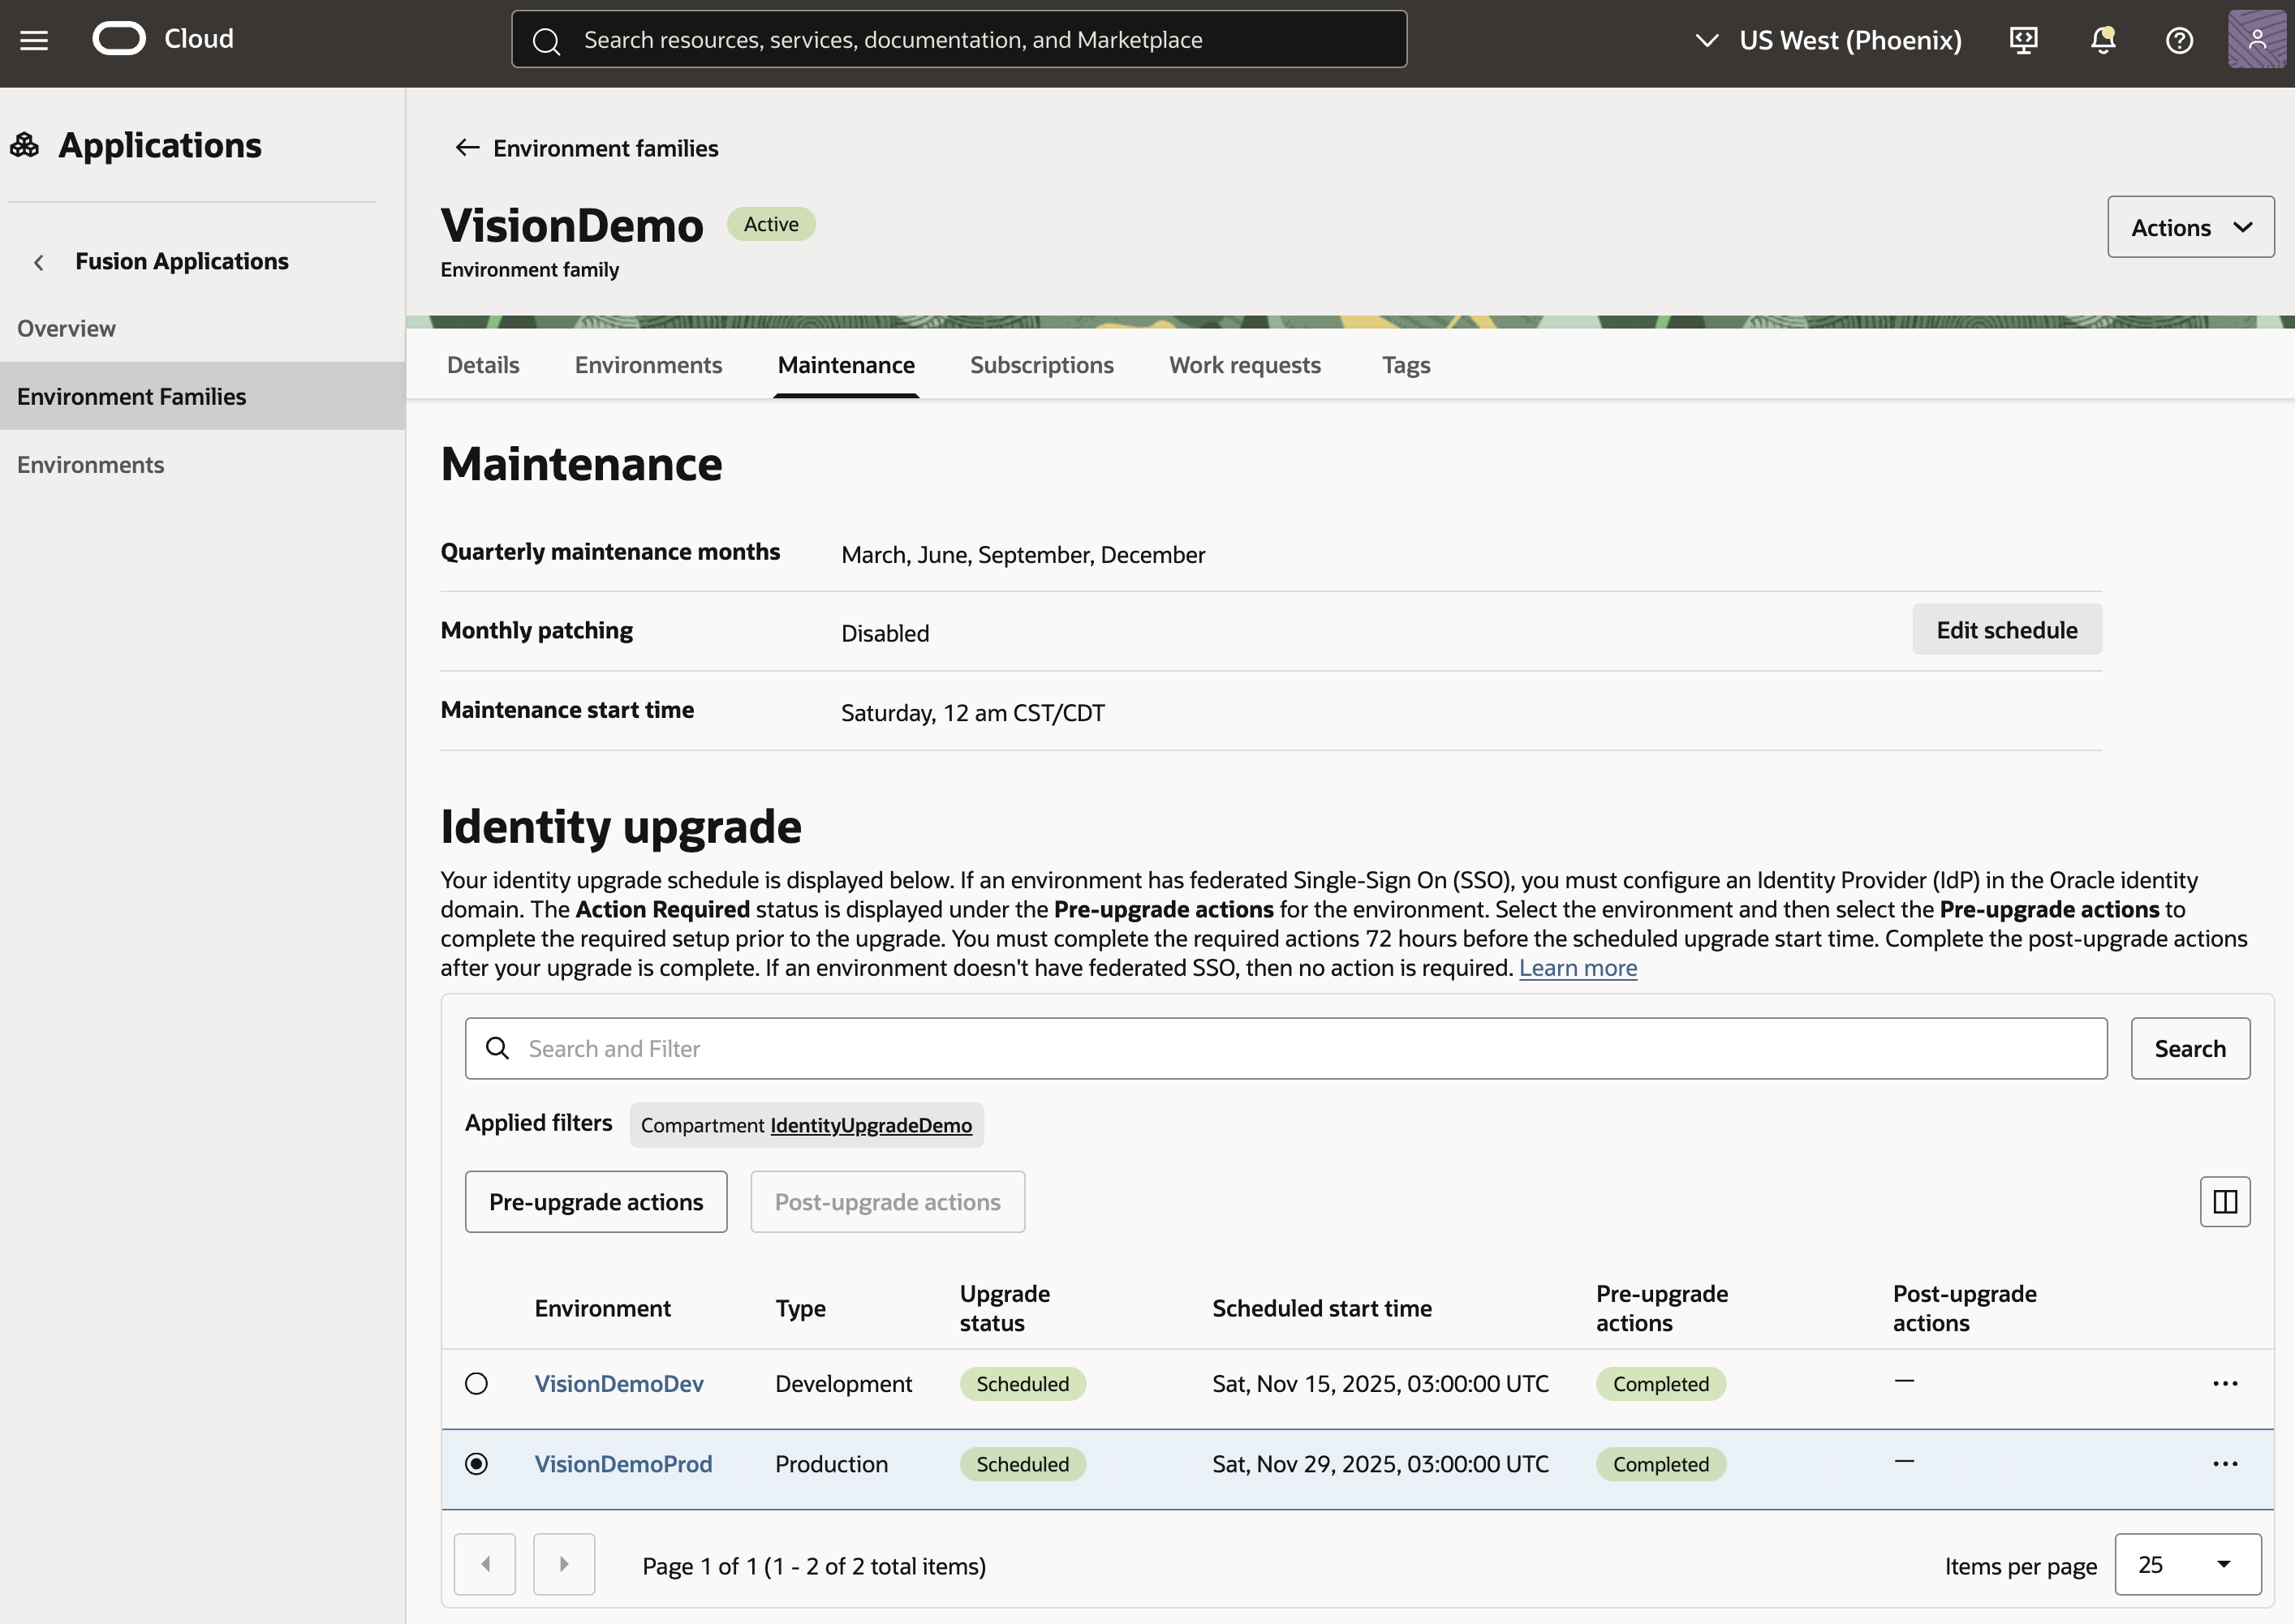This screenshot has width=2295, height=1624.
Task: Click the Environment families breadcrumb link
Action: [x=605, y=148]
